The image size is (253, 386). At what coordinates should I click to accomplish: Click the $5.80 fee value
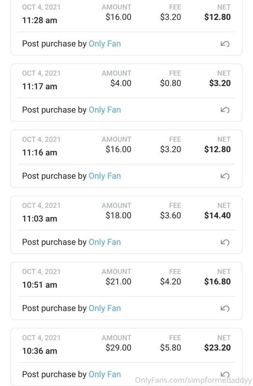(x=170, y=347)
